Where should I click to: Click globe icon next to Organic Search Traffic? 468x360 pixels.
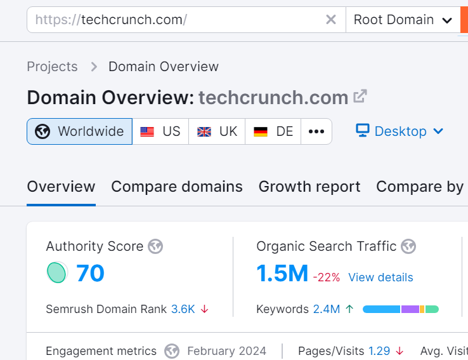point(408,246)
